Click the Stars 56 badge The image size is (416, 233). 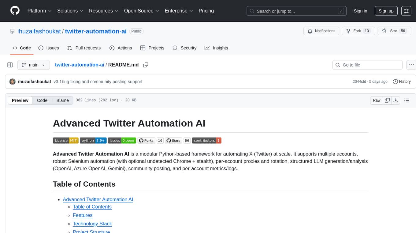pos(178,140)
